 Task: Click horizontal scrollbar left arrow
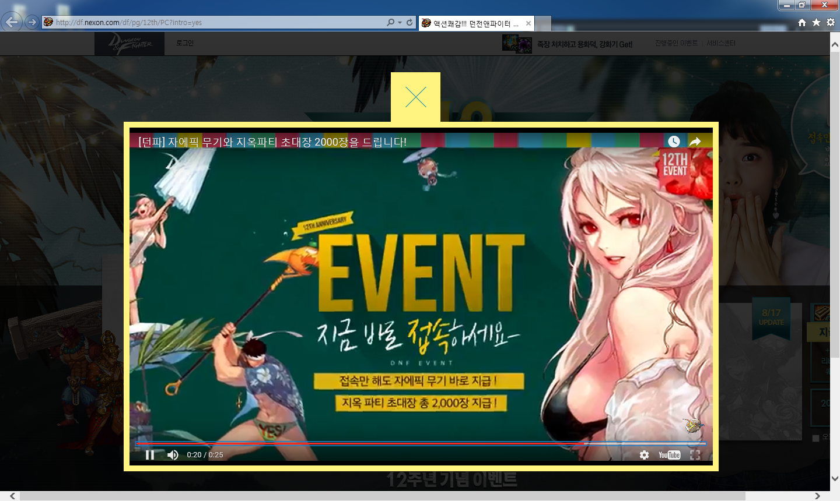[13, 496]
